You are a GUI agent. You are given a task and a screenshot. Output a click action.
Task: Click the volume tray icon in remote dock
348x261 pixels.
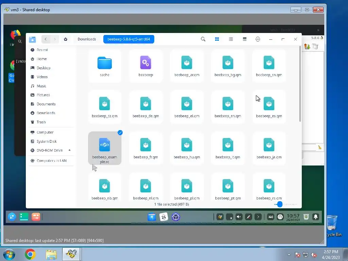tap(239, 217)
